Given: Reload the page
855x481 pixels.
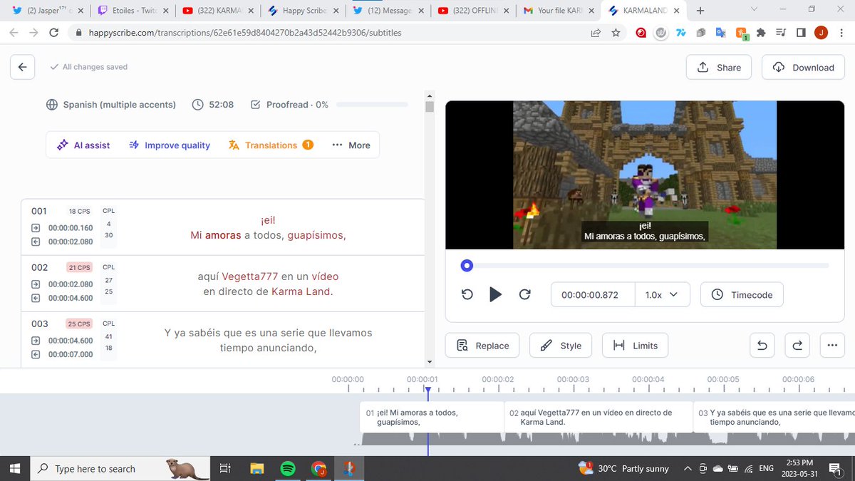Looking at the screenshot, I should coord(53,33).
